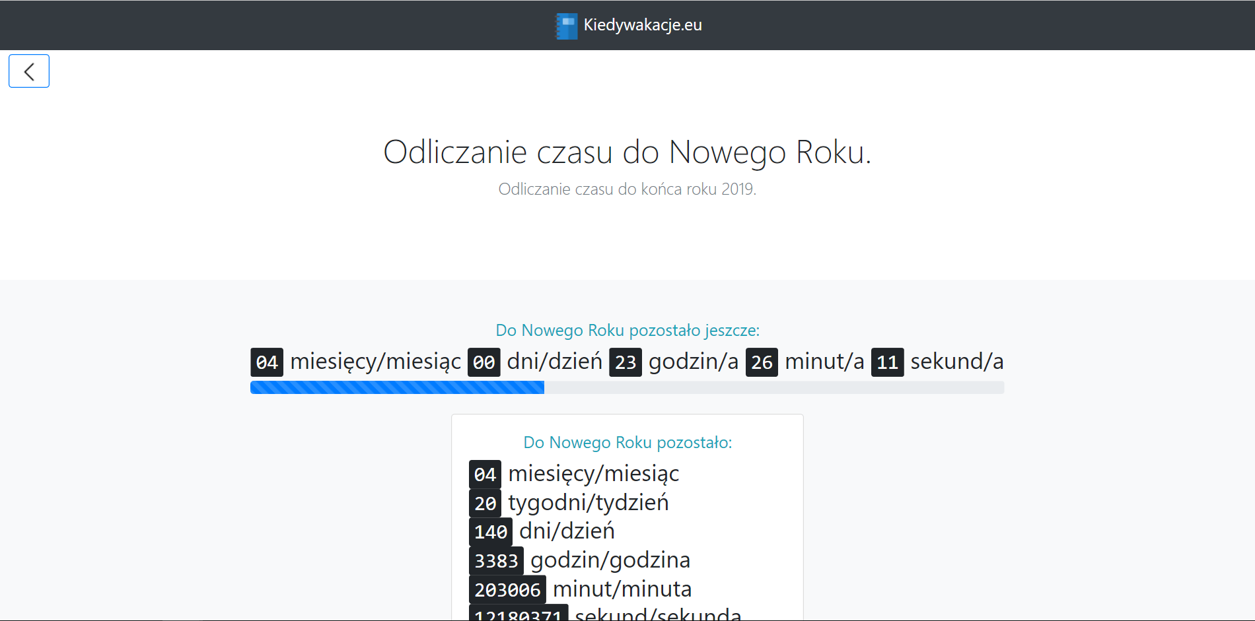
Task: Select the '20' weeks badge in the card
Action: tap(485, 504)
